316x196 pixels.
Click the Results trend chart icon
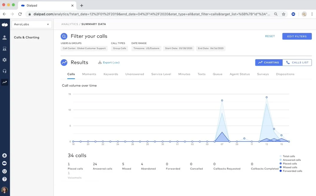pyautogui.click(x=64, y=63)
